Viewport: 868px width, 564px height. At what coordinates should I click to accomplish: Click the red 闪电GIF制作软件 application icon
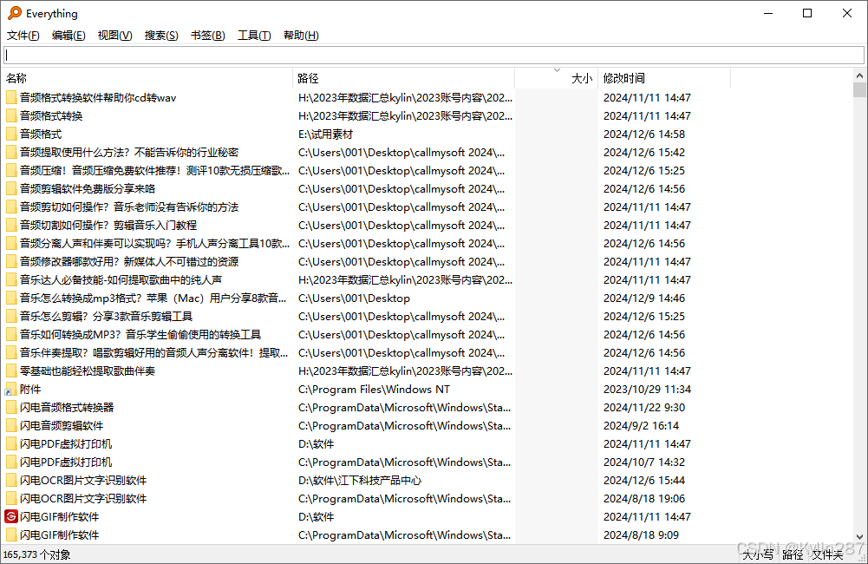tap(11, 517)
